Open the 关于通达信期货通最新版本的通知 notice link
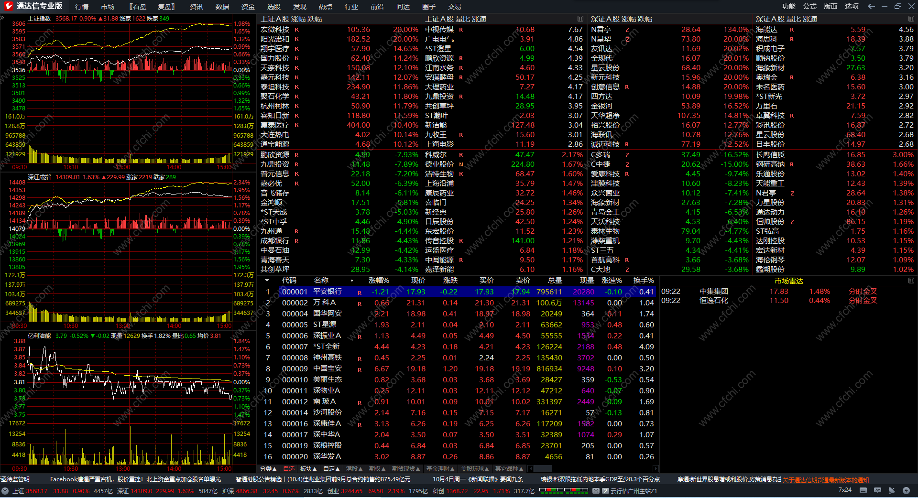The width and height of the screenshot is (918, 498). point(826,480)
